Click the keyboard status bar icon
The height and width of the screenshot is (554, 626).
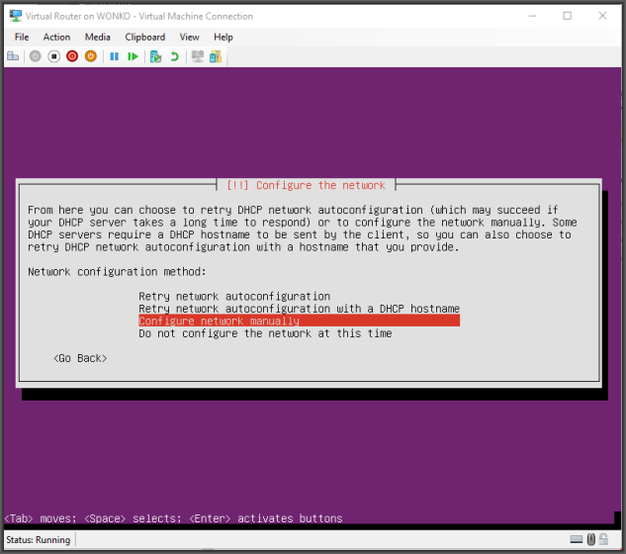(577, 539)
